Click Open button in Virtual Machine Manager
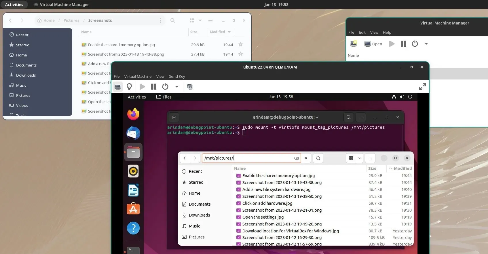Screen dimensions: 488x254 373,44
